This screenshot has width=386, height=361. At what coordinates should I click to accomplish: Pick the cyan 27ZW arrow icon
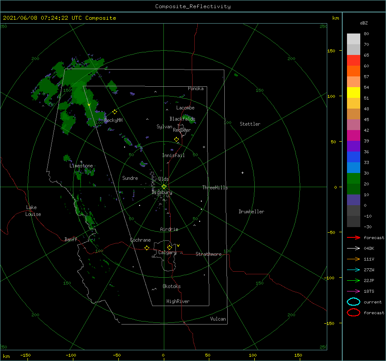pyautogui.click(x=353, y=270)
